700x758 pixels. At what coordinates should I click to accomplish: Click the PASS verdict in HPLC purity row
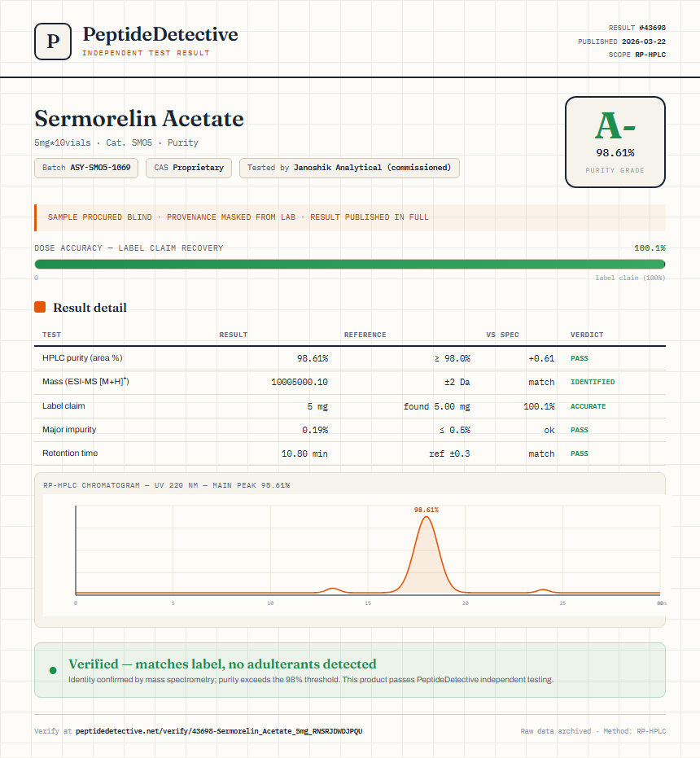(x=580, y=358)
